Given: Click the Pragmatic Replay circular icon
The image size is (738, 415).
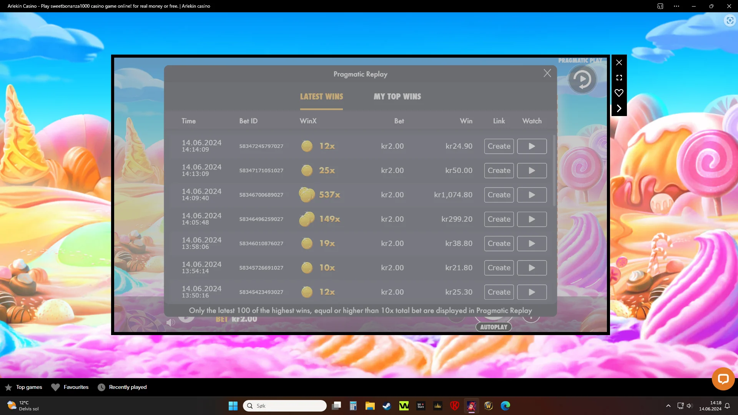Looking at the screenshot, I should coord(582,80).
